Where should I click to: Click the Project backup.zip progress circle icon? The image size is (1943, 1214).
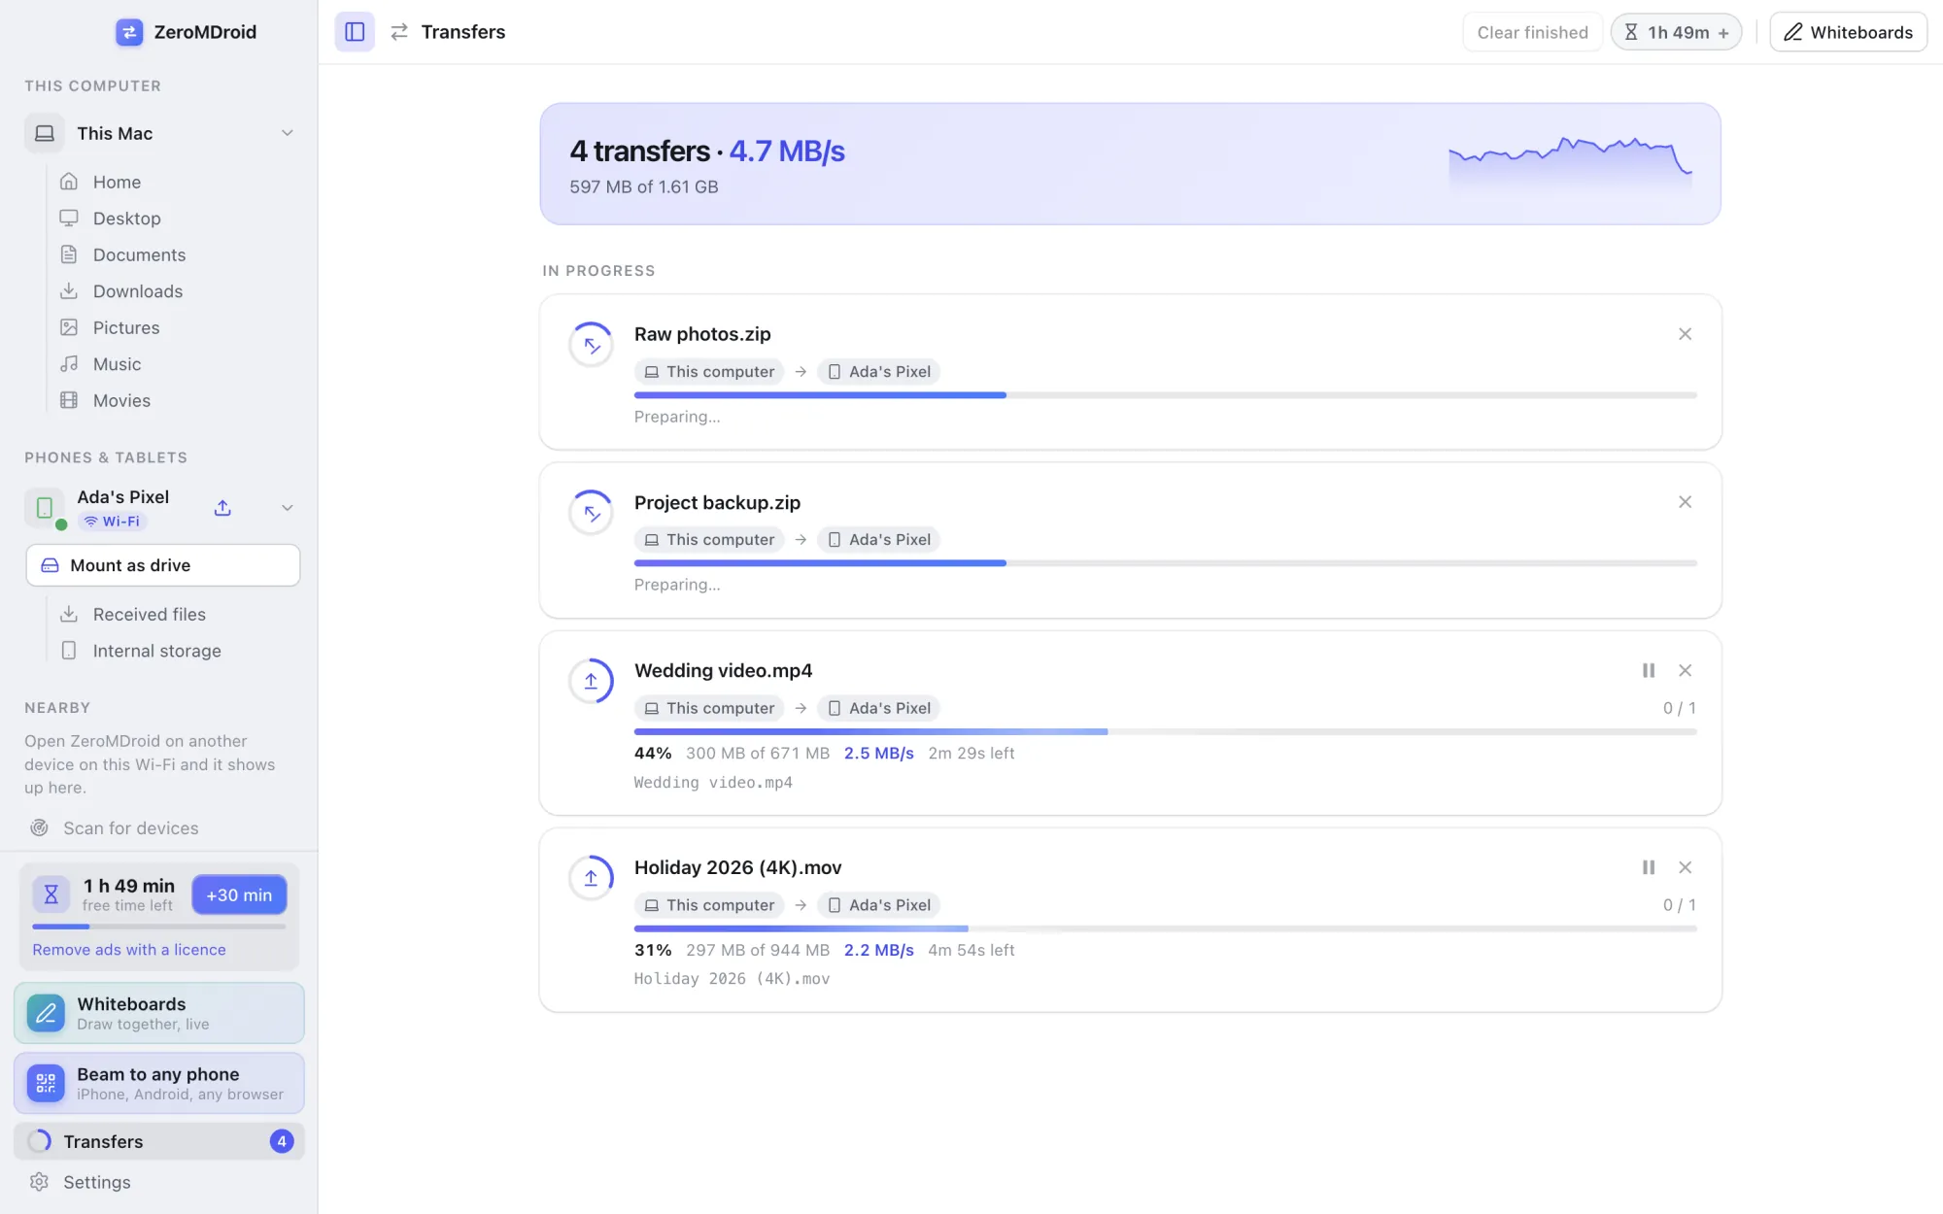coord(591,513)
